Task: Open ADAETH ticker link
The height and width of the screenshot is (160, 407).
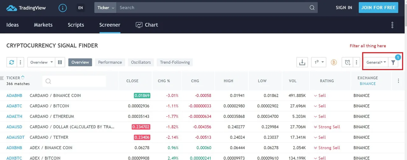Action: [x=14, y=116]
